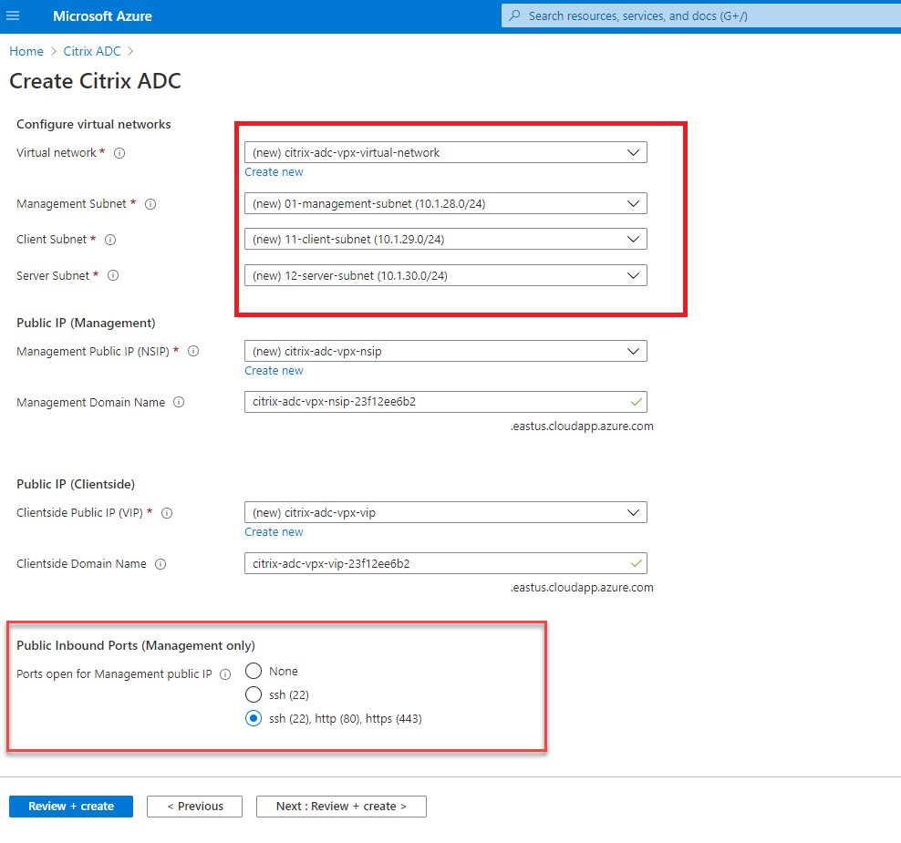Show info tooltip for Management Subnet
Screen dimensions: 901x843
(150, 203)
